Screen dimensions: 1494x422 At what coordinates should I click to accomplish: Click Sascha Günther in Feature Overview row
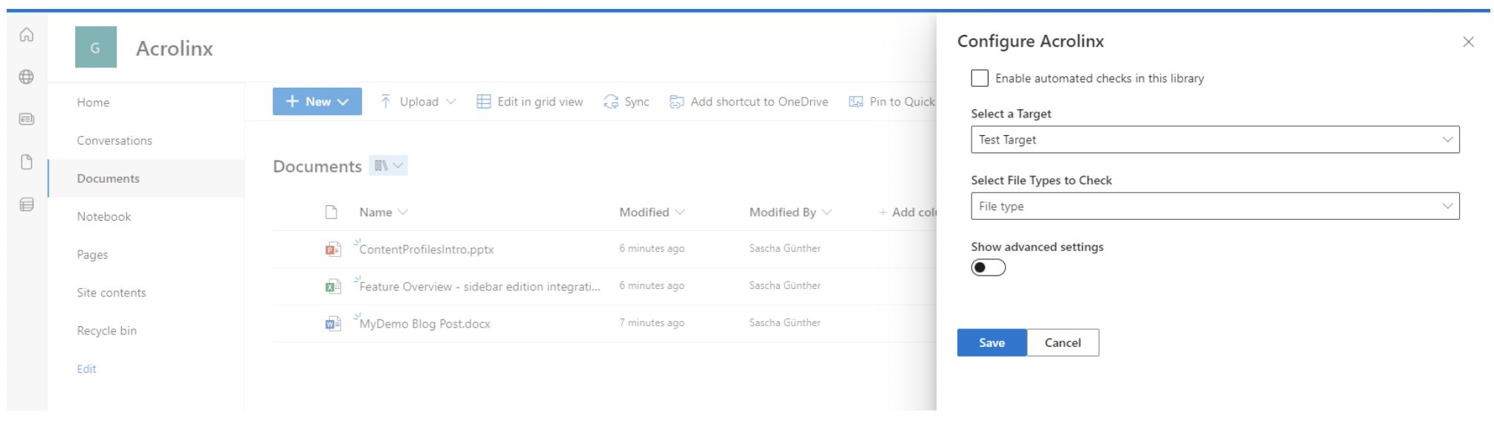[x=785, y=285]
